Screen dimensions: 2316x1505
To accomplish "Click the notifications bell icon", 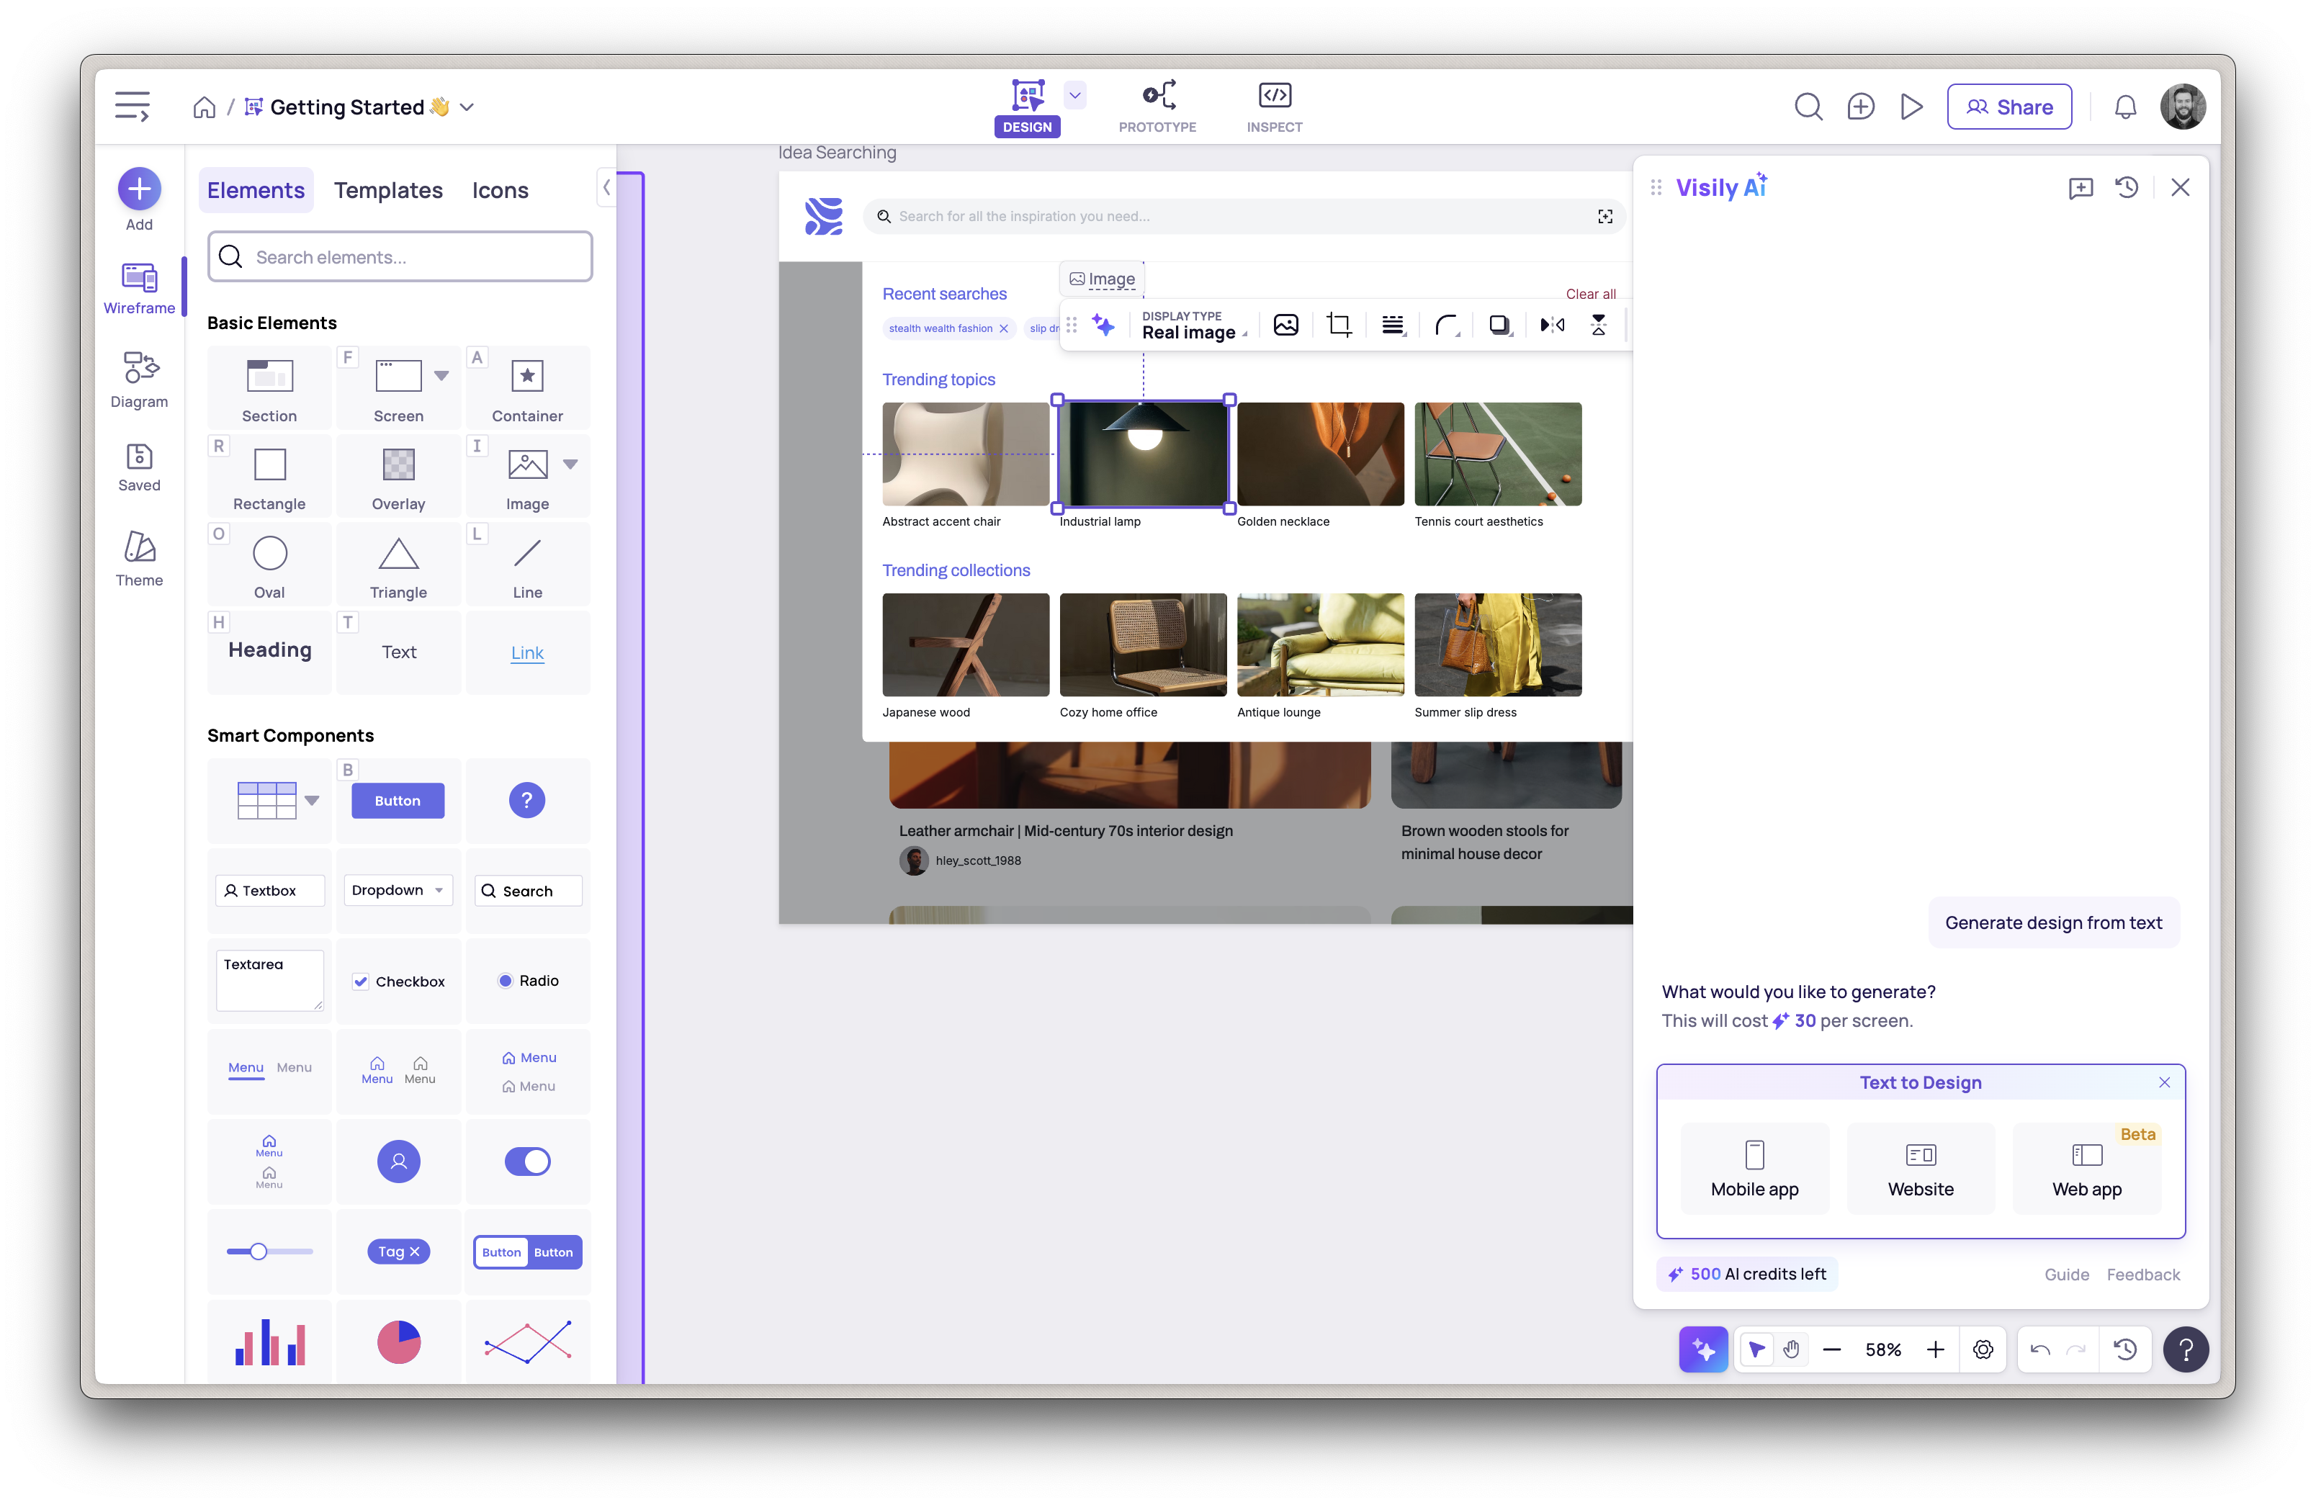I will 2125,107.
